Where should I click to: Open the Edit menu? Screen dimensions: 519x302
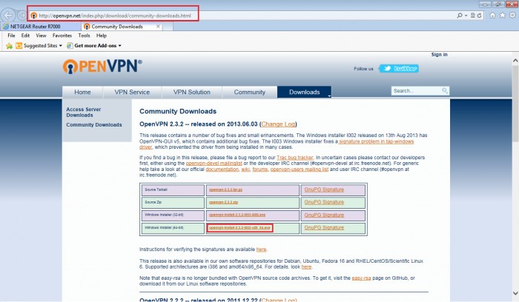[25, 36]
